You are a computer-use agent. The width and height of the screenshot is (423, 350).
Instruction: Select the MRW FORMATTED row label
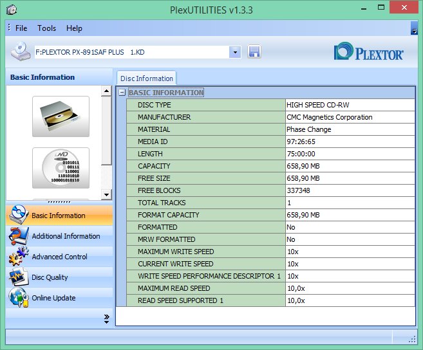tap(167, 239)
